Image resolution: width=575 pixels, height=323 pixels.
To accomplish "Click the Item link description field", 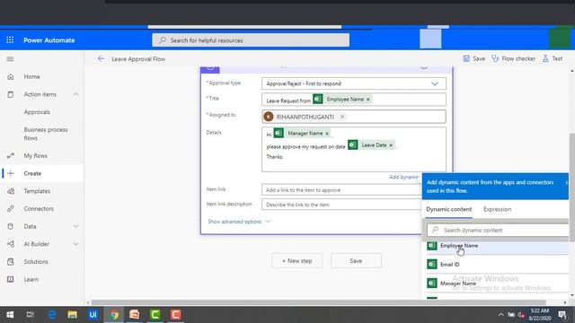I will (x=341, y=205).
